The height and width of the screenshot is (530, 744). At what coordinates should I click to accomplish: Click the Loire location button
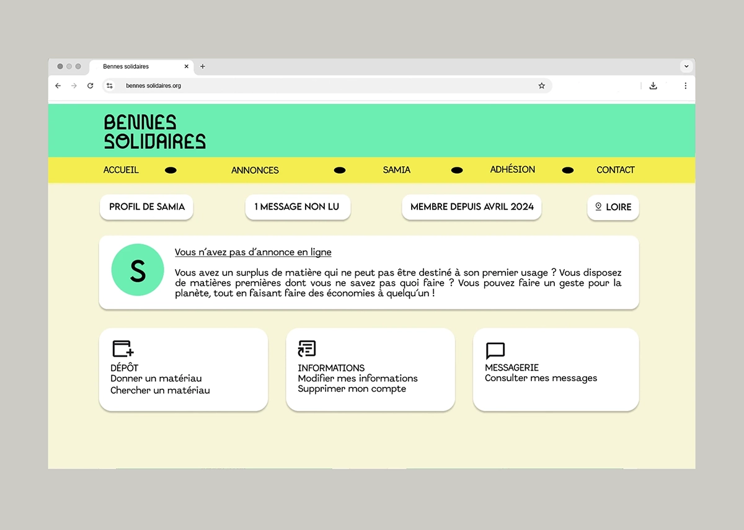(613, 207)
